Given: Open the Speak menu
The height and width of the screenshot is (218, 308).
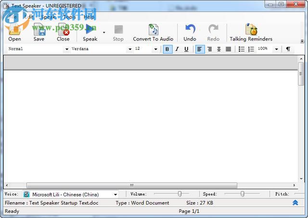Looking at the screenshot, I should pos(48,17).
